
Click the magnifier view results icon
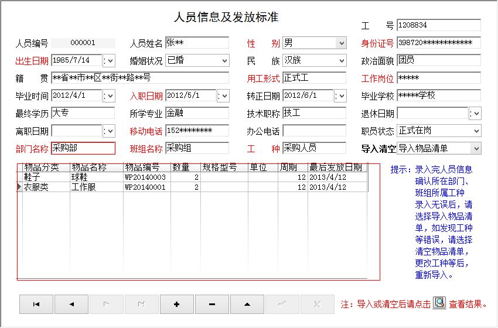click(439, 303)
